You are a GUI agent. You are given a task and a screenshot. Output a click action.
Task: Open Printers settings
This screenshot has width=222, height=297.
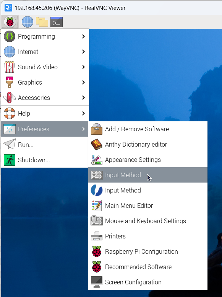(x=148, y=236)
